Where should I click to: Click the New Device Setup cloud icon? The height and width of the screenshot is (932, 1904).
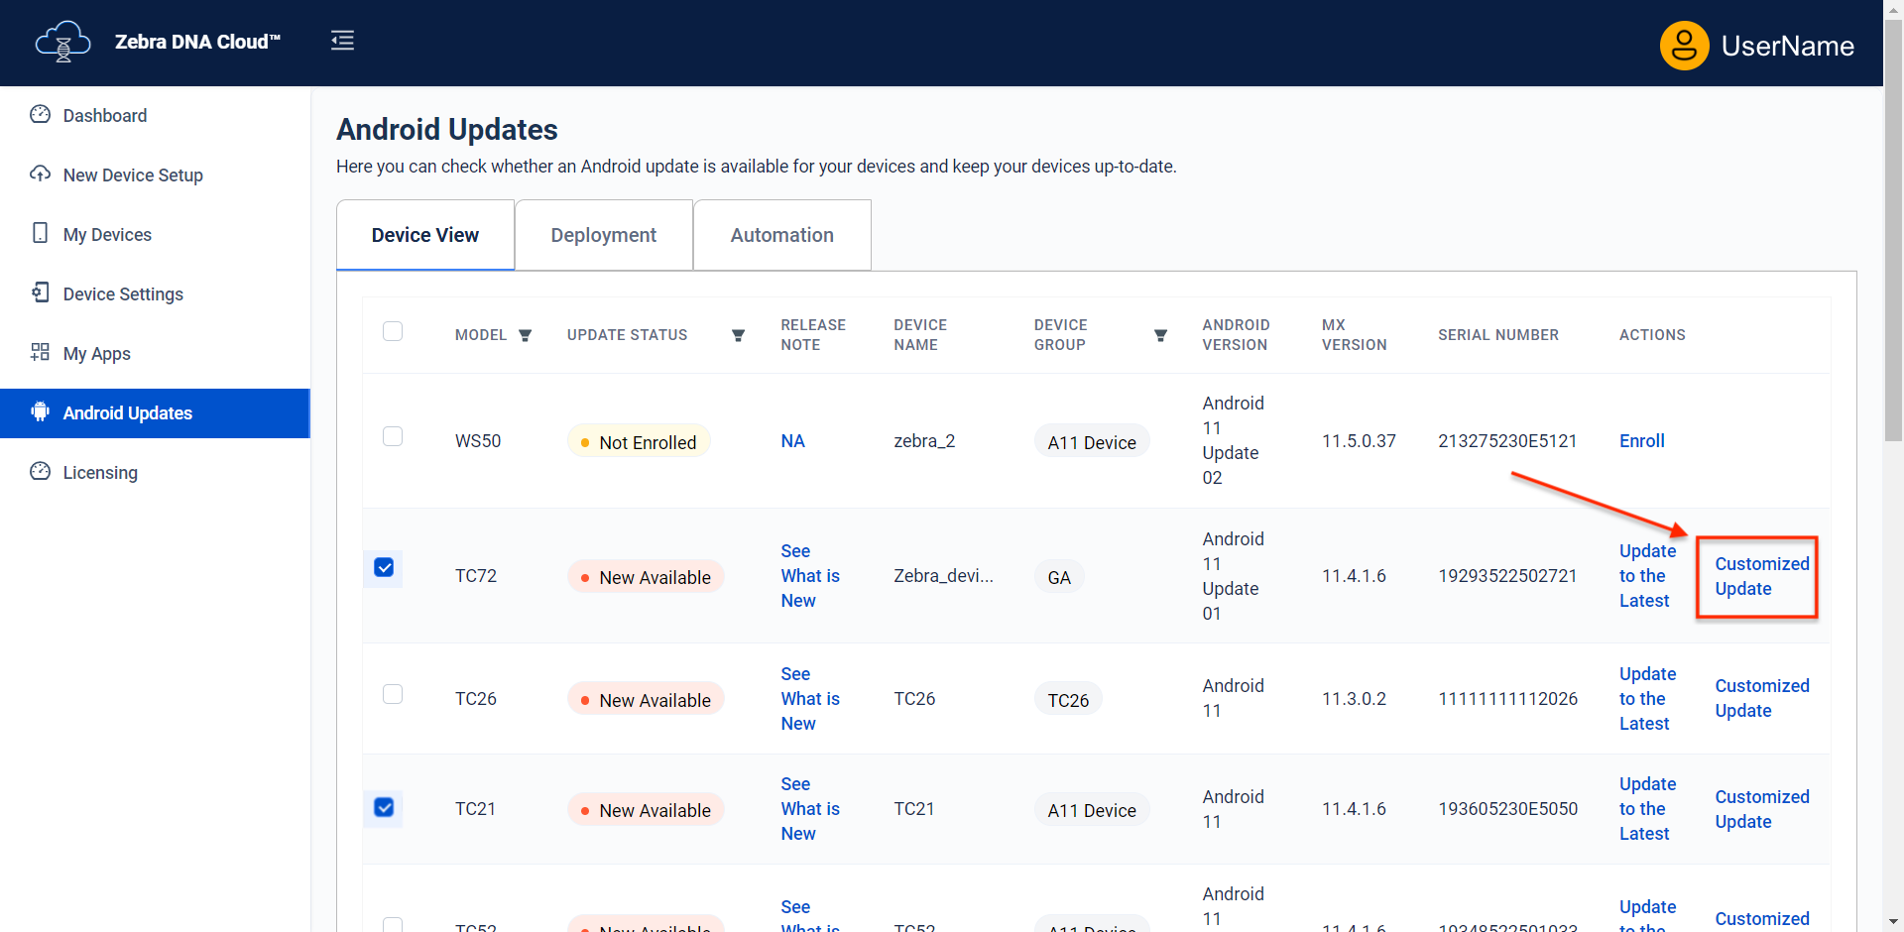(x=40, y=175)
